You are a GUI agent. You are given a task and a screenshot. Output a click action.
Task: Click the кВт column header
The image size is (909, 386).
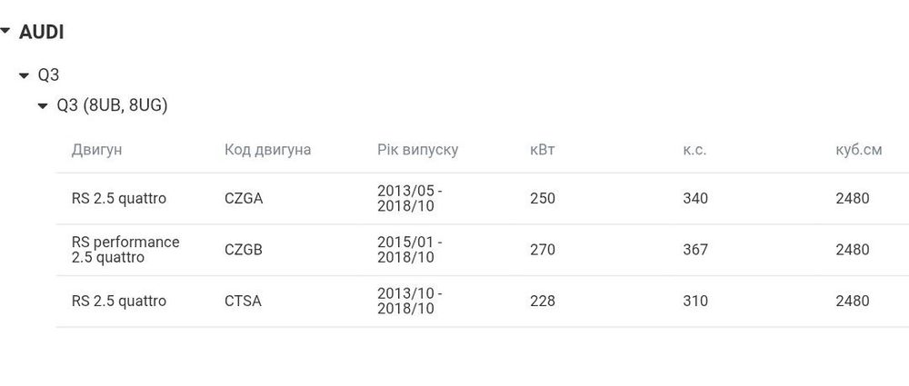pos(542,150)
